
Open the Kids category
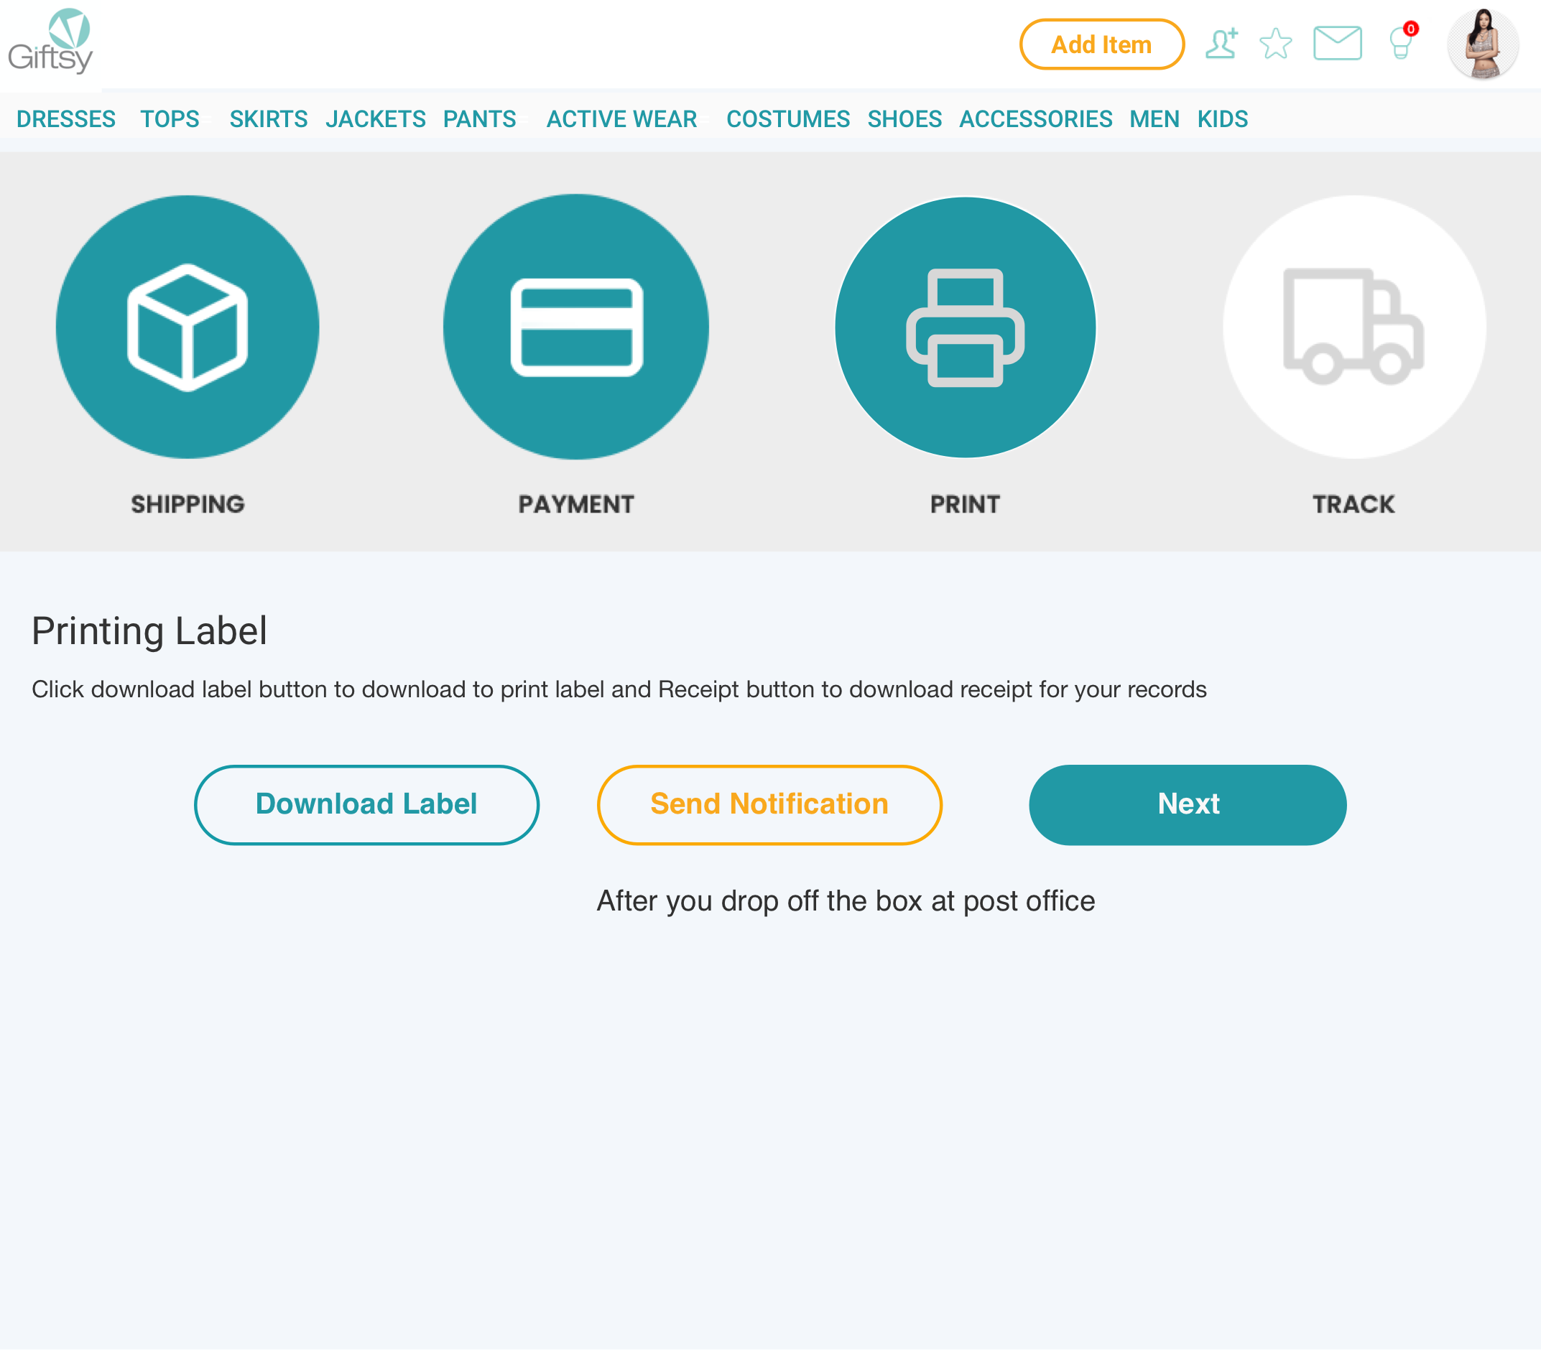(1222, 119)
